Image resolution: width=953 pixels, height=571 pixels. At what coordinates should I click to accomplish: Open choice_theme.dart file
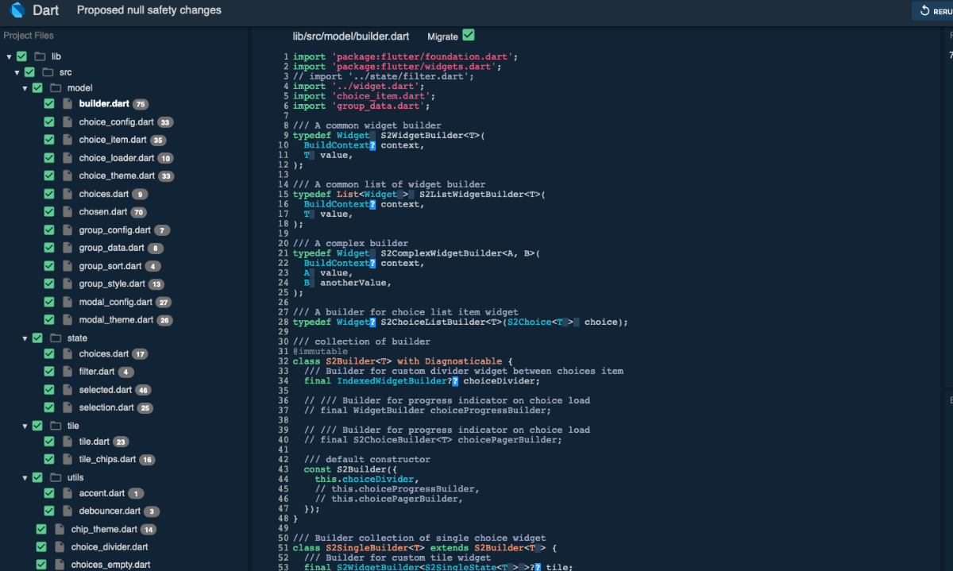click(x=117, y=176)
